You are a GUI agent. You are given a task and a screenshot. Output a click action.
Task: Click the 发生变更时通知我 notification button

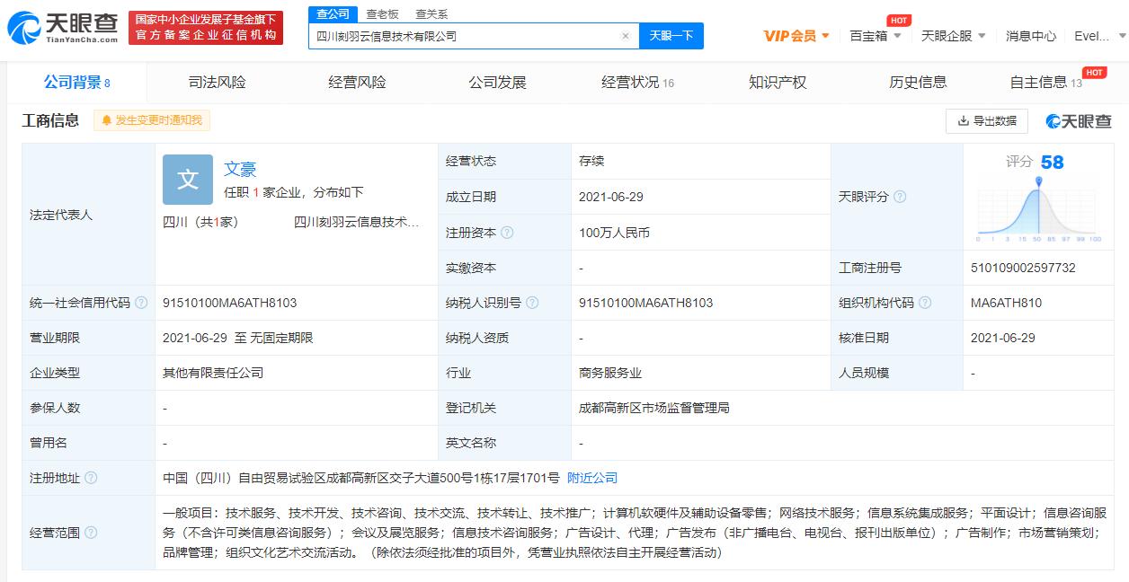point(152,120)
